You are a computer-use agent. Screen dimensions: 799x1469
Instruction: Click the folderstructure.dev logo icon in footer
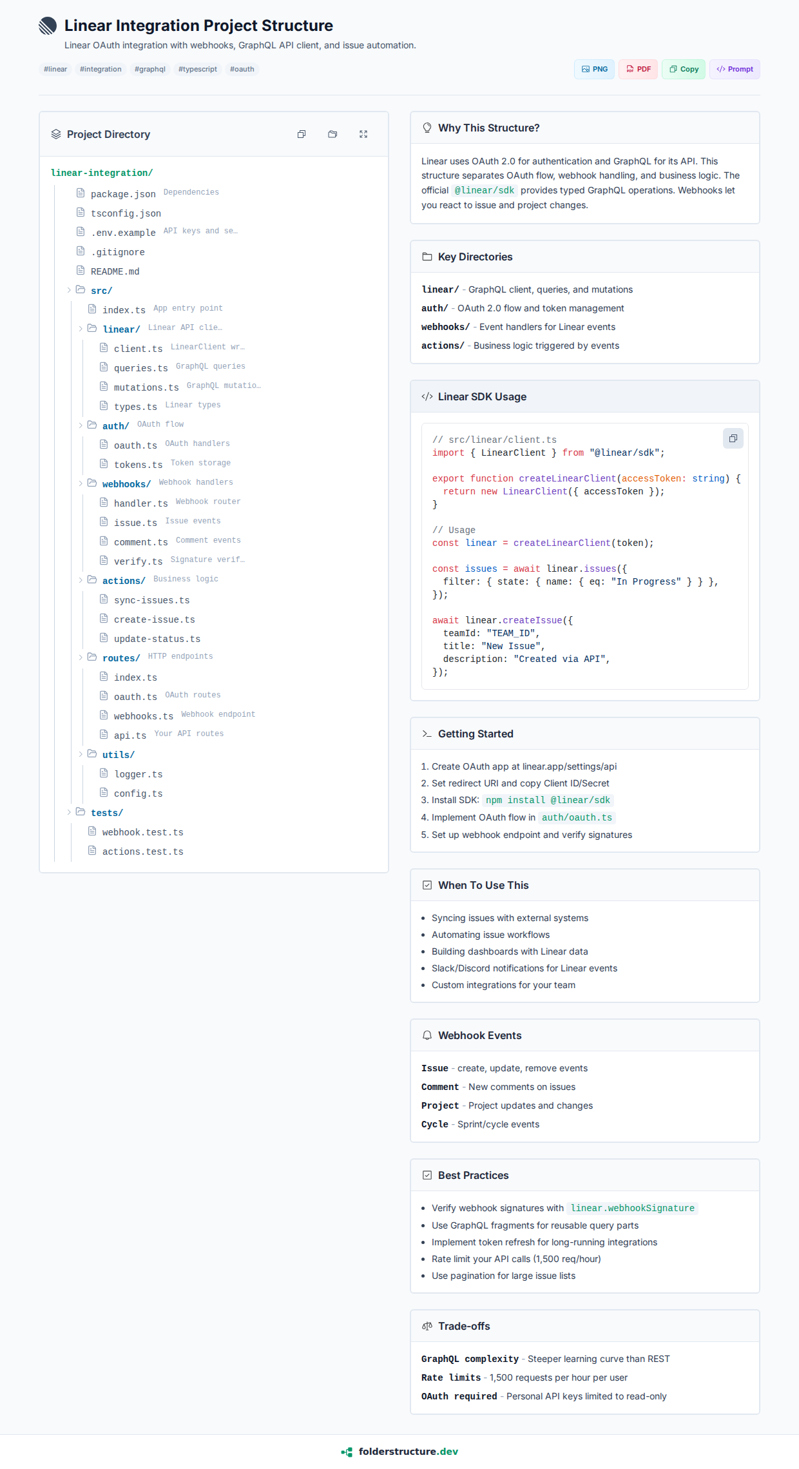tap(347, 1452)
